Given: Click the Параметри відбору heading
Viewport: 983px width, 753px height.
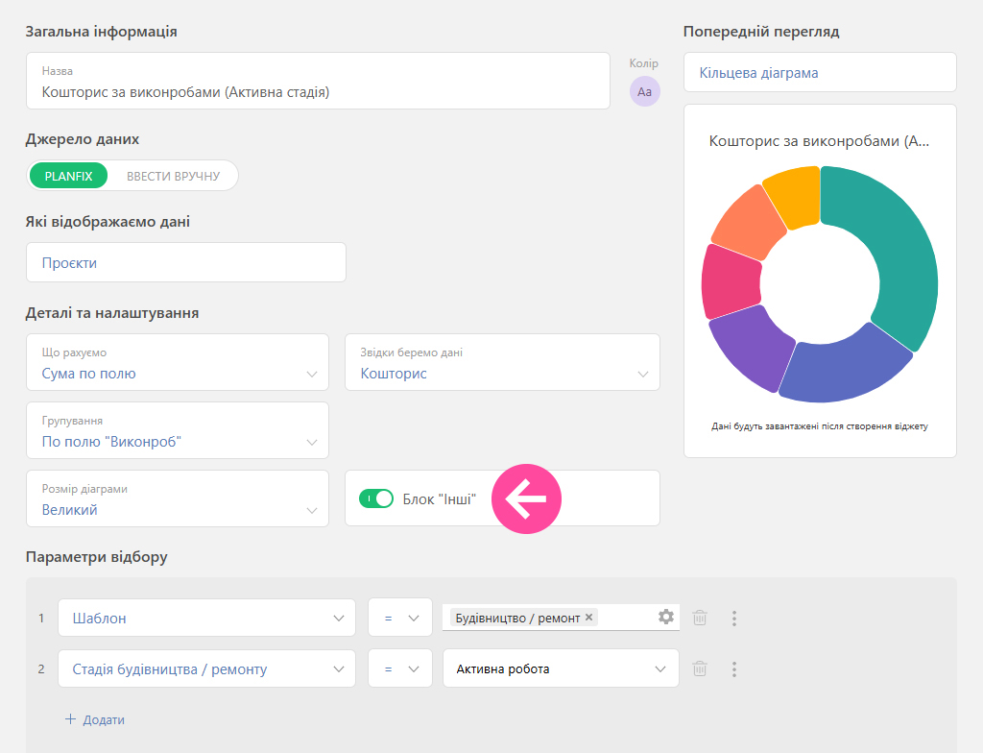Looking at the screenshot, I should click(97, 557).
